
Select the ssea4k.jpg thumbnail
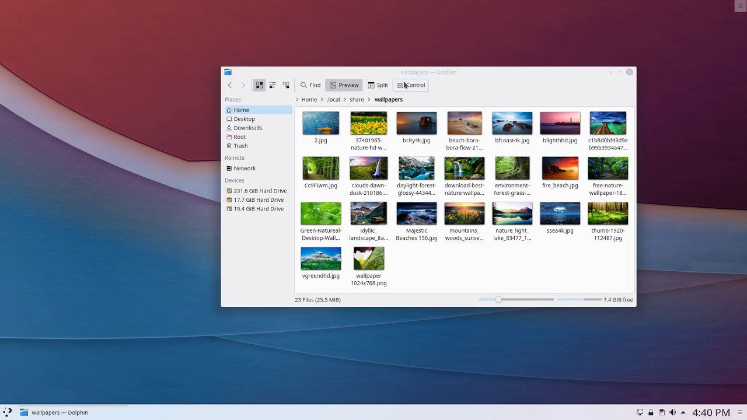click(x=560, y=213)
